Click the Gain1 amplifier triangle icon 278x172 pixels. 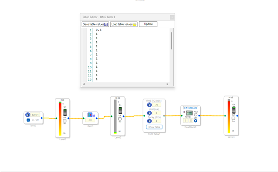(90, 115)
